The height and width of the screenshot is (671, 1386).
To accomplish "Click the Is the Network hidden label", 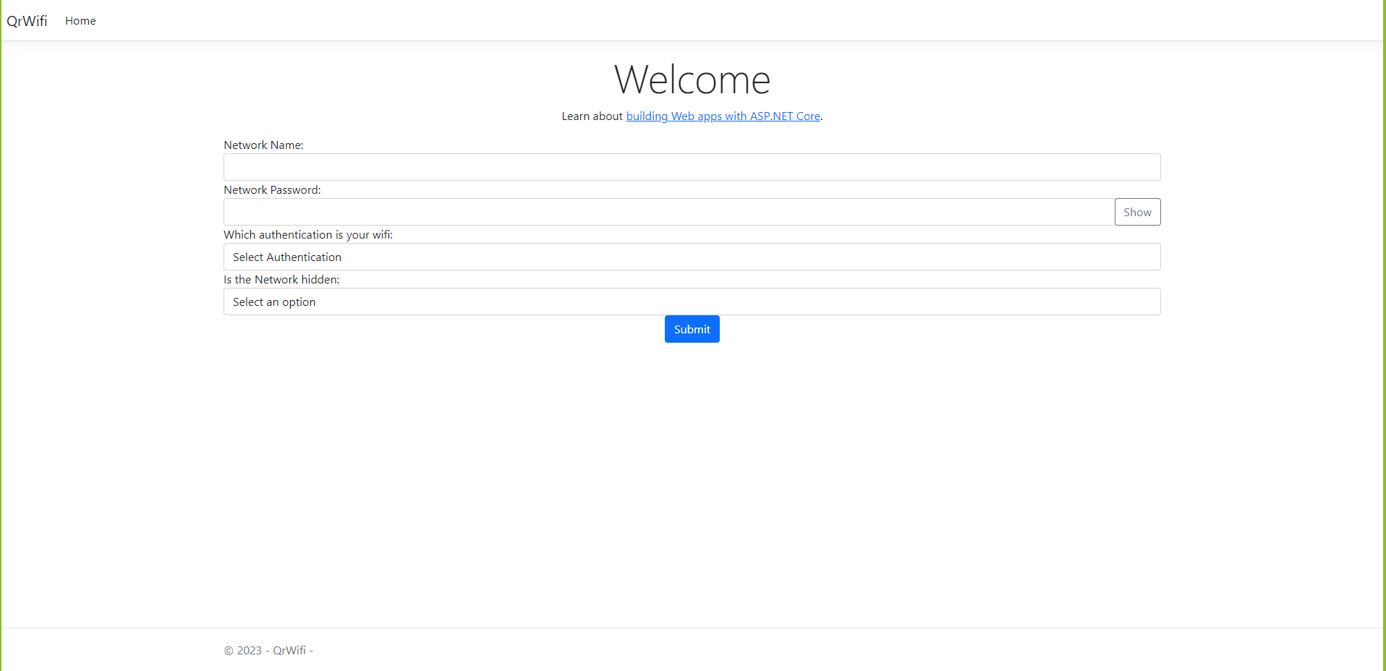I will pyautogui.click(x=281, y=279).
